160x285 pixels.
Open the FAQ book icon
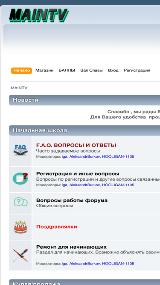(x=20, y=150)
